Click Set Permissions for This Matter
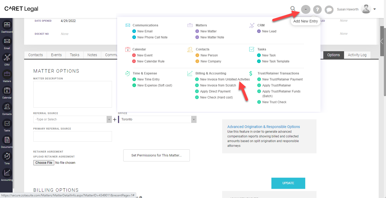 tap(157, 155)
